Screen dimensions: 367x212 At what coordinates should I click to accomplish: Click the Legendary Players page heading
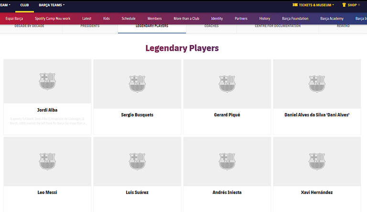pos(182,48)
